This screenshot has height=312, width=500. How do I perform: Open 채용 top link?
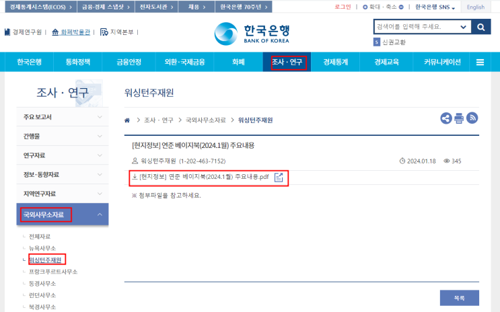[197, 7]
